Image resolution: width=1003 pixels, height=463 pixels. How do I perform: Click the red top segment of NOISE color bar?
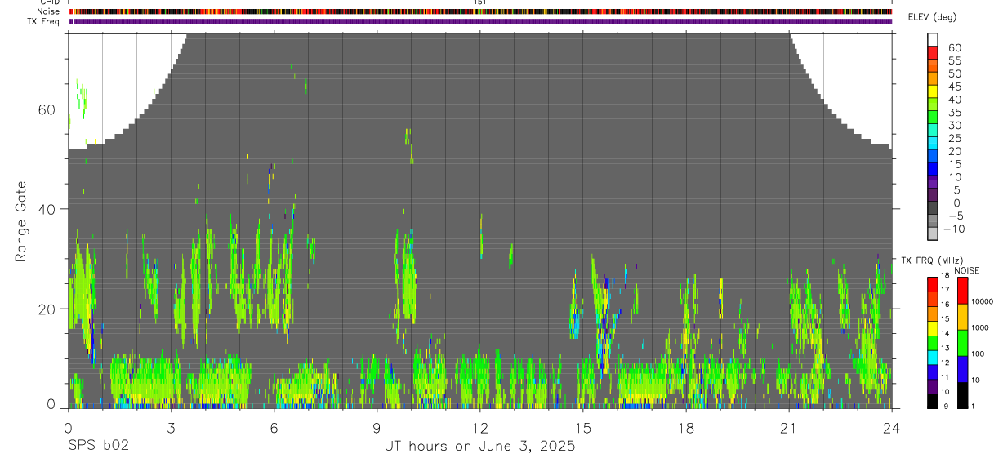pos(962,291)
